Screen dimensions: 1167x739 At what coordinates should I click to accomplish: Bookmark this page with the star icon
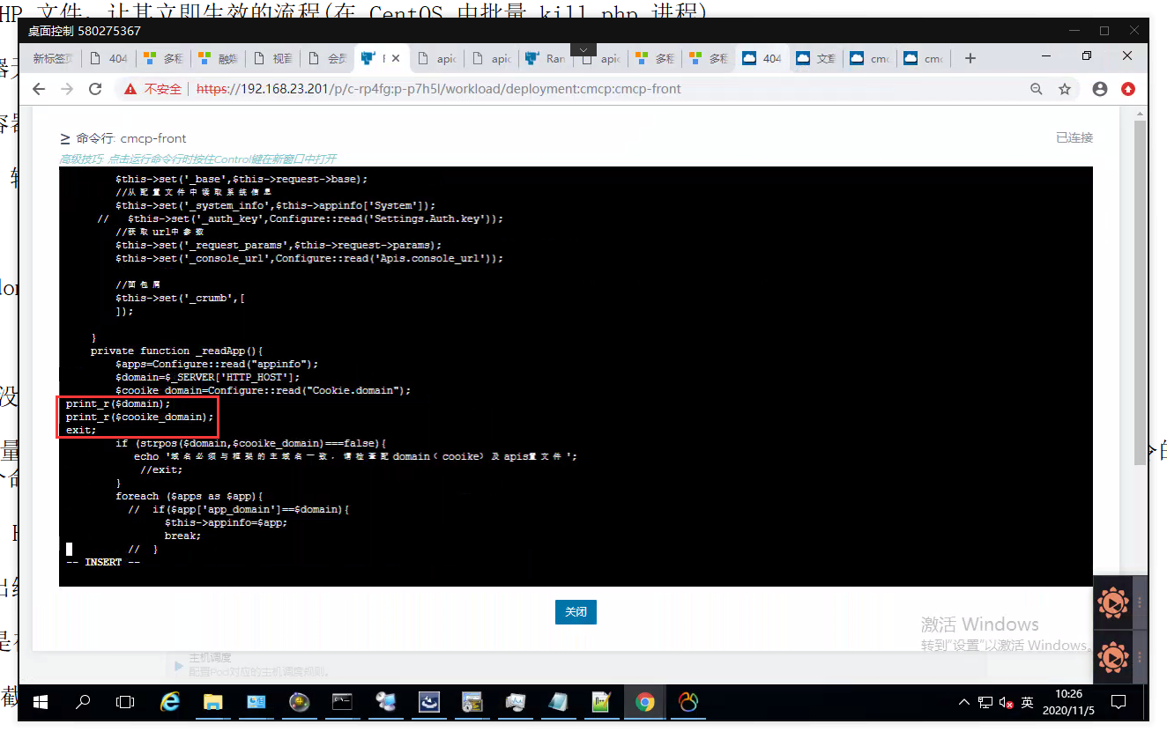click(1065, 89)
